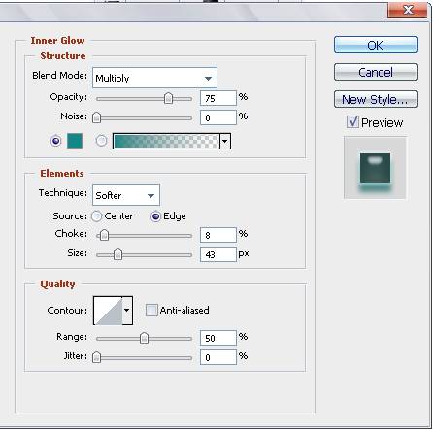Enable the Anti-aliased checkbox
The image size is (433, 430).
(x=151, y=310)
